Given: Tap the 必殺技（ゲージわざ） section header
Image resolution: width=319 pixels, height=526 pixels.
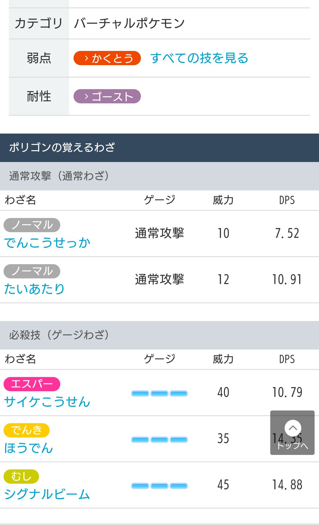Looking at the screenshot, I should (159, 335).
